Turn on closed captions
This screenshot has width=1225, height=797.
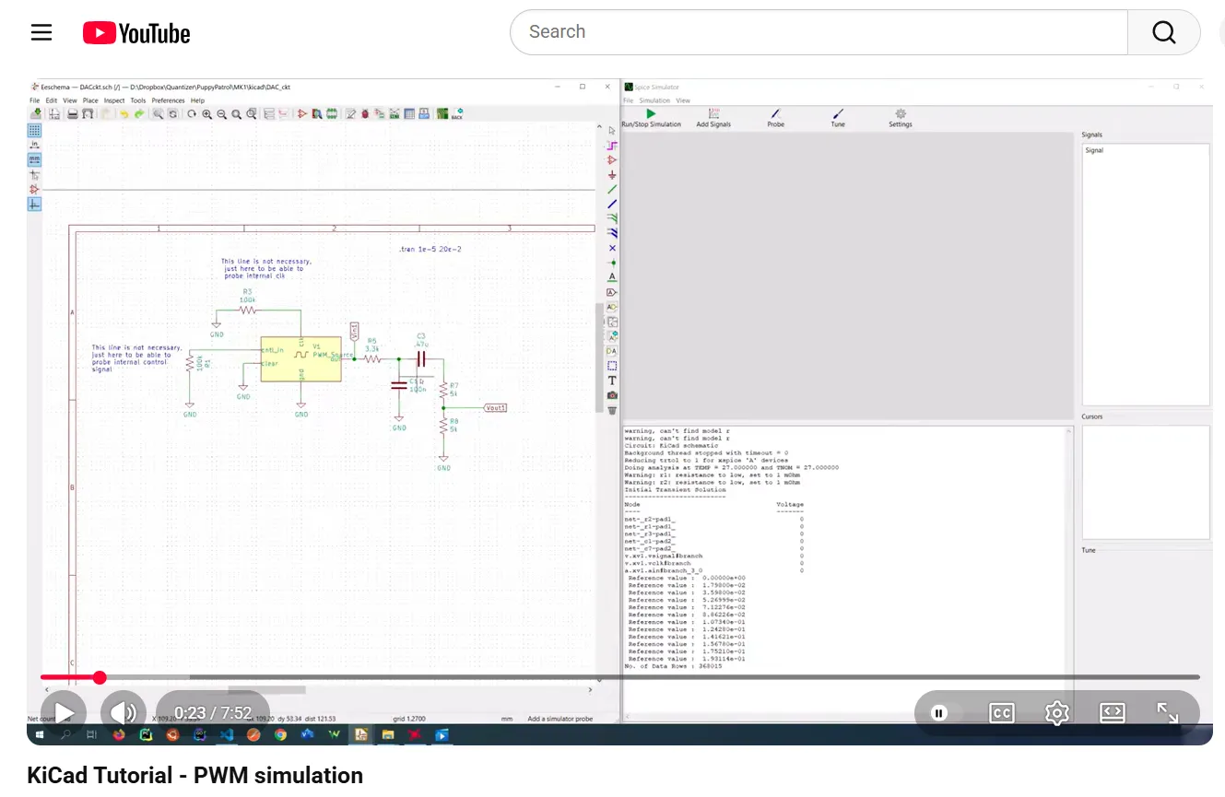(x=1002, y=713)
